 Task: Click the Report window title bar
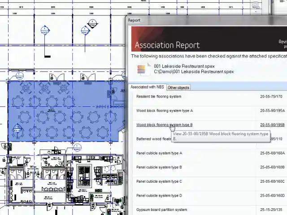pyautogui.click(x=202, y=20)
